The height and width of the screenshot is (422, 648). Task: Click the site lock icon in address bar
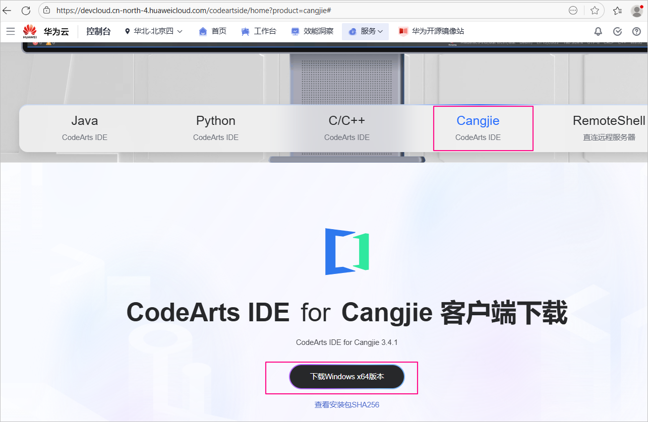click(47, 10)
